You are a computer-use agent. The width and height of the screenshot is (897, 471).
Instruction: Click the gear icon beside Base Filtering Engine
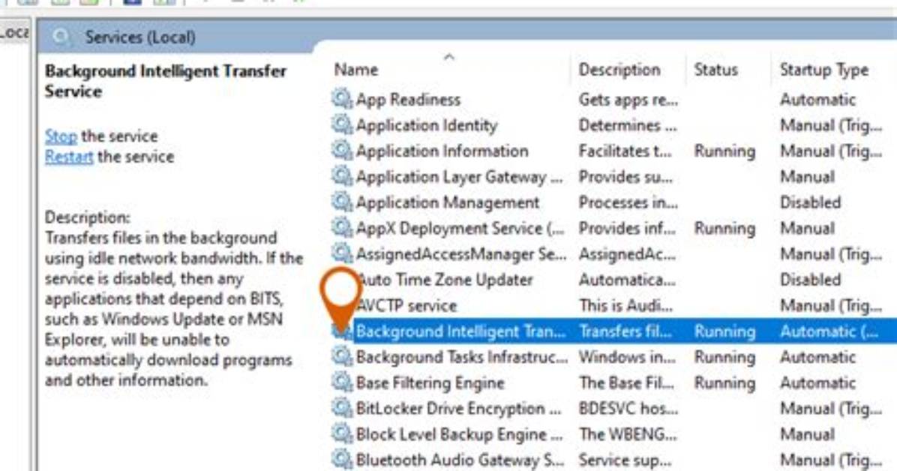click(x=342, y=382)
